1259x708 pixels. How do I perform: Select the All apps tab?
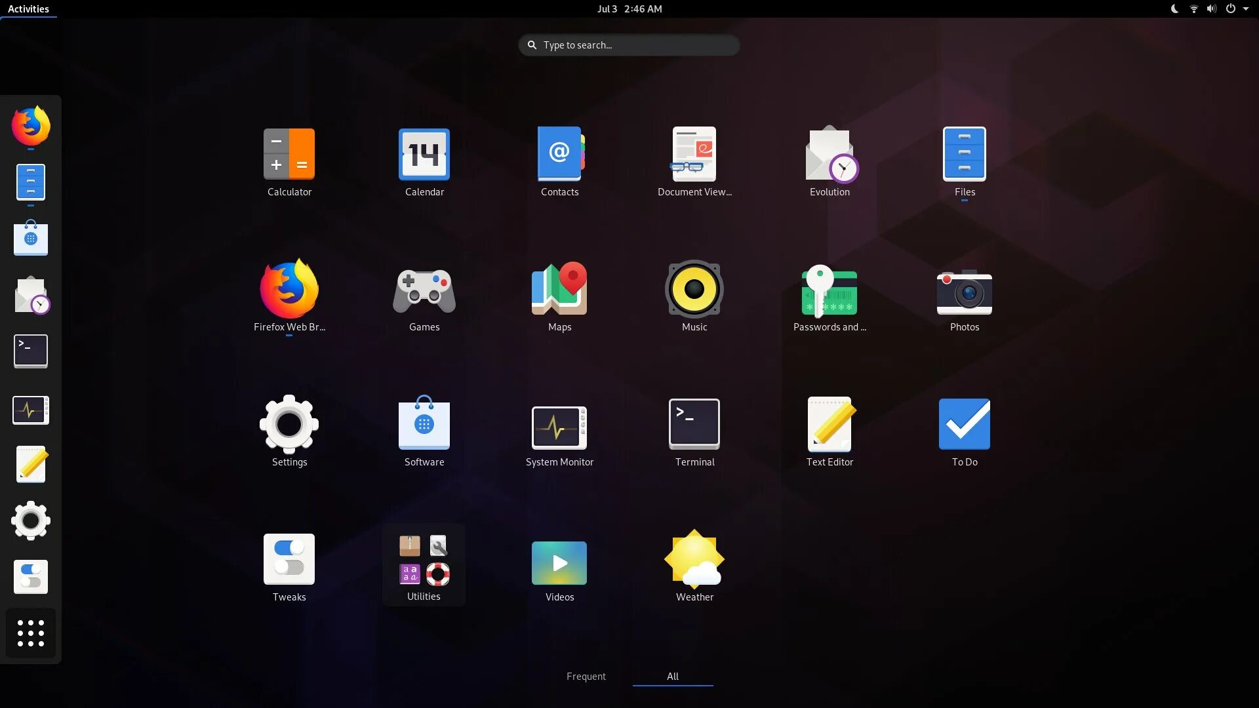coord(673,677)
